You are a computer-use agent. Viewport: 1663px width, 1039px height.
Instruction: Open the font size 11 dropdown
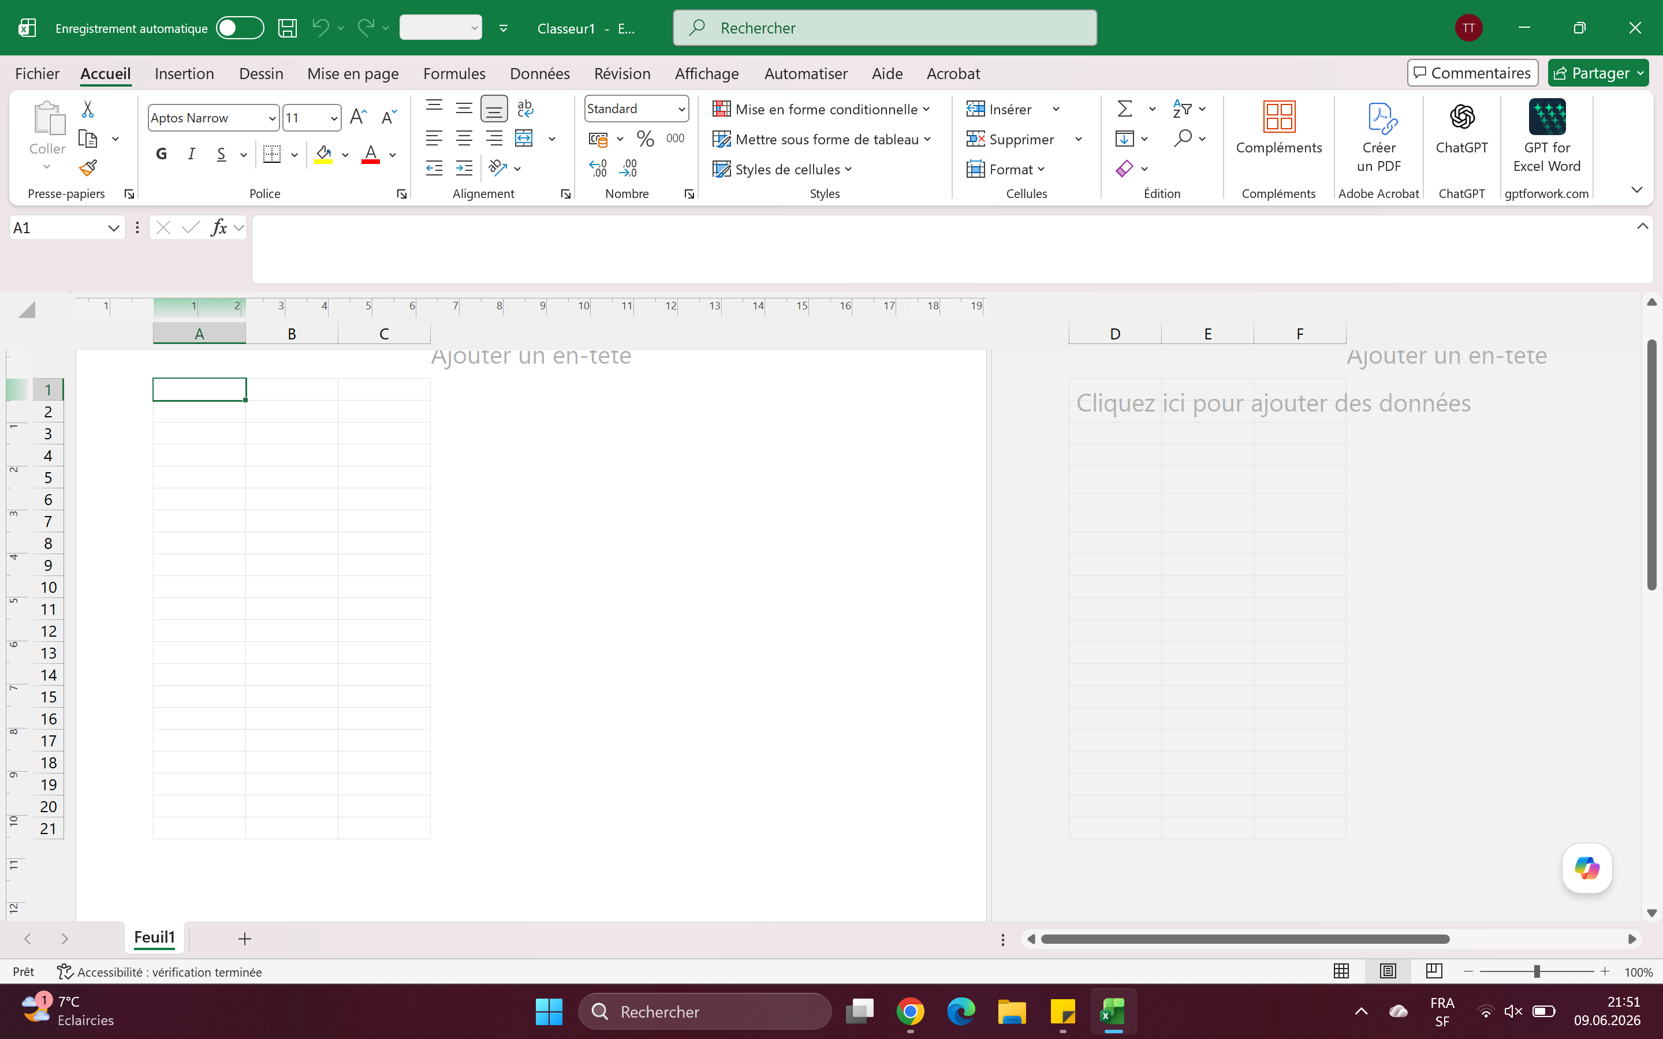[334, 118]
